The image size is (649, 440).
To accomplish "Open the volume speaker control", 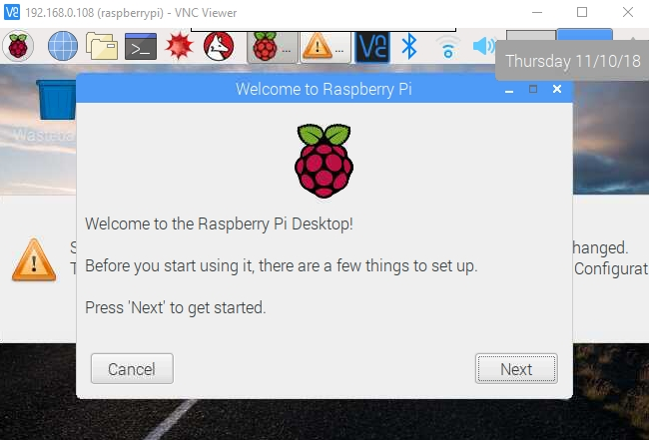I will pyautogui.click(x=483, y=46).
